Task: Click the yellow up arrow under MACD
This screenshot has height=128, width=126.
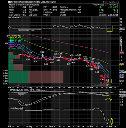Action: pos(109,100)
